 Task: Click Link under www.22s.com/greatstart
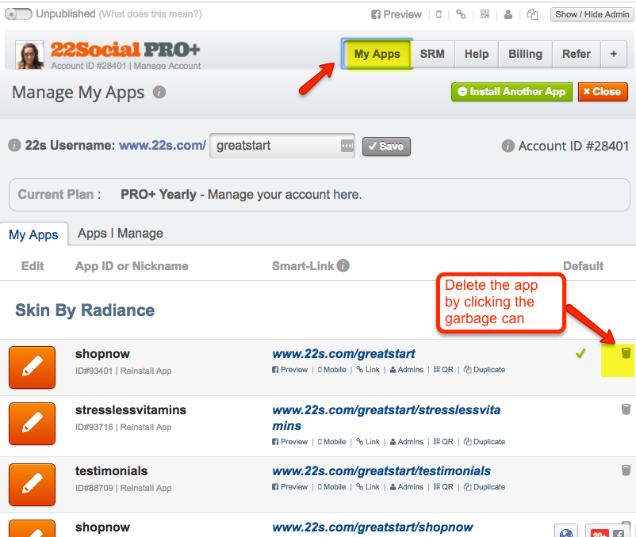point(368,370)
